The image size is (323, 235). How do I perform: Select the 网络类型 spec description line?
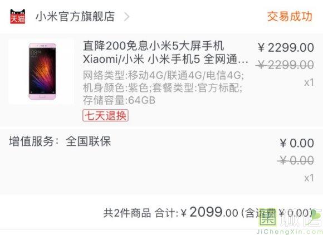coord(164,75)
